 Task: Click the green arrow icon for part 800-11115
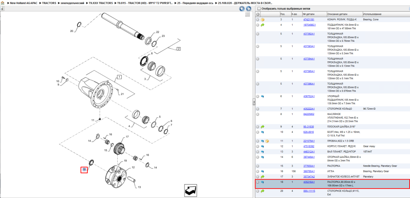tap(262, 191)
